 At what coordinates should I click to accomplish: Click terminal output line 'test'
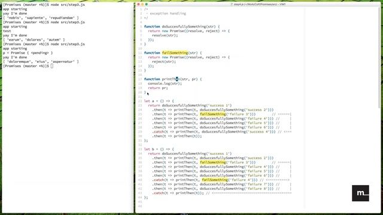coord(7,31)
